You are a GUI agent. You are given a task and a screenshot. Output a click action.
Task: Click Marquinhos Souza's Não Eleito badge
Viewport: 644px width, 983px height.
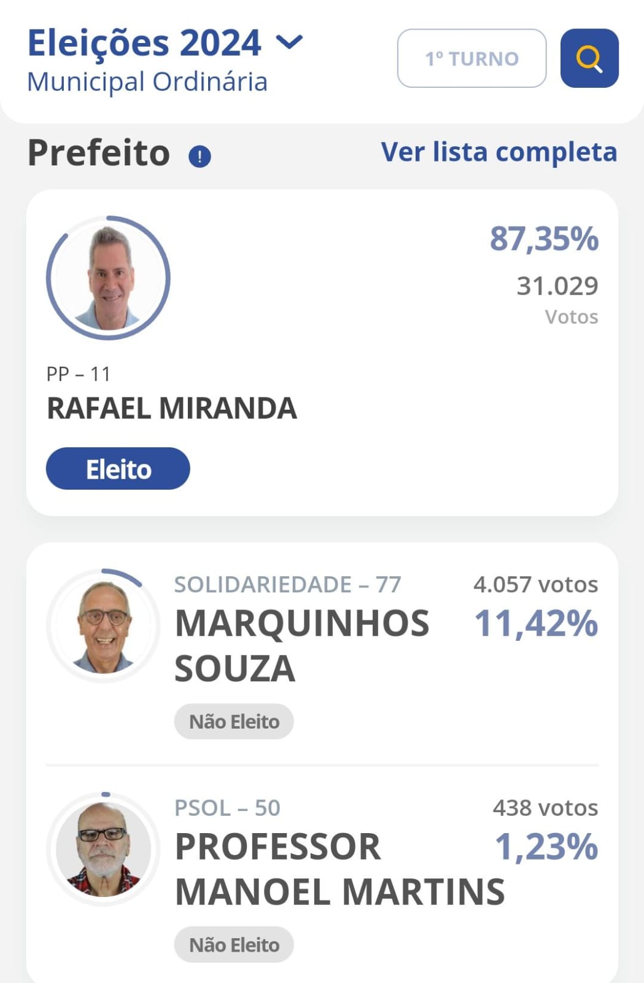pyautogui.click(x=234, y=721)
